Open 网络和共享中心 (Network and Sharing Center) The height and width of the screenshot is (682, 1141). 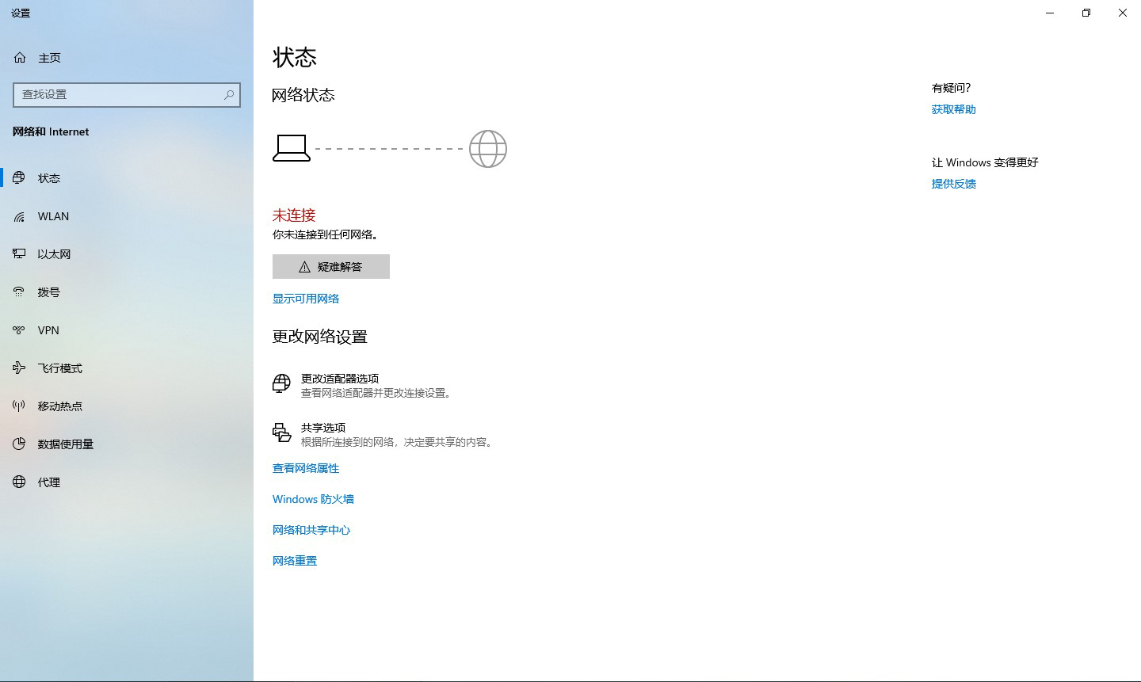(311, 529)
